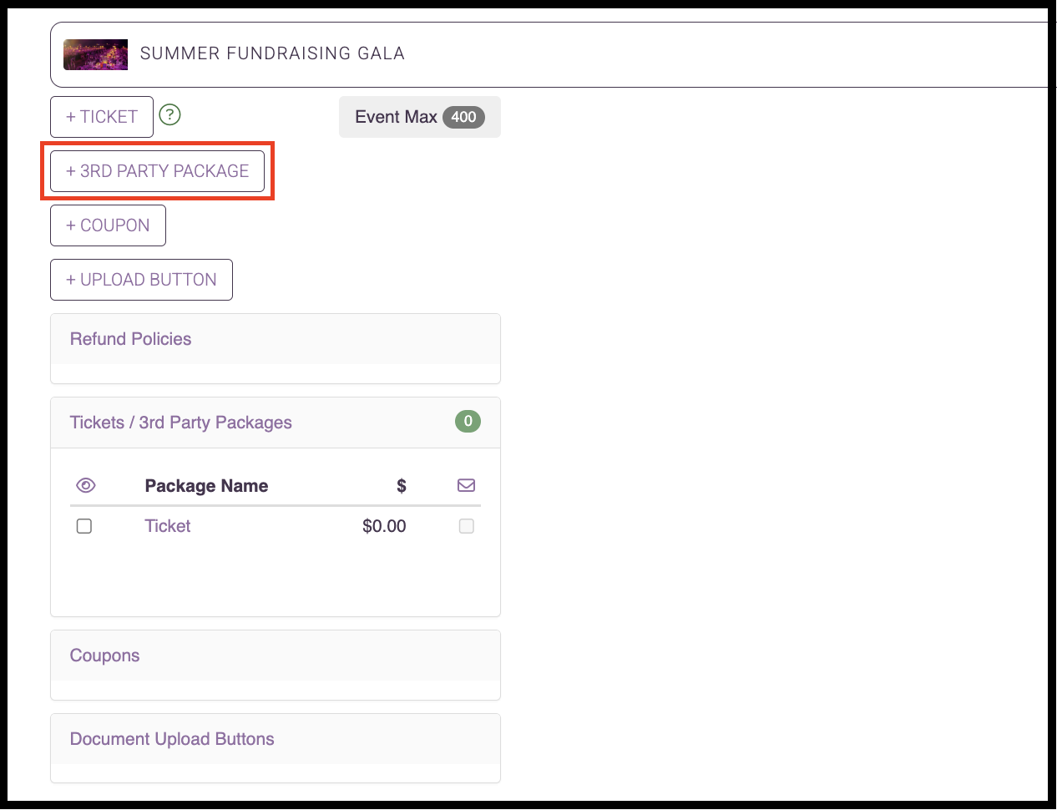Screen dimensions: 1057x810
Task: Click the eye visibility column icon
Action: click(x=86, y=485)
